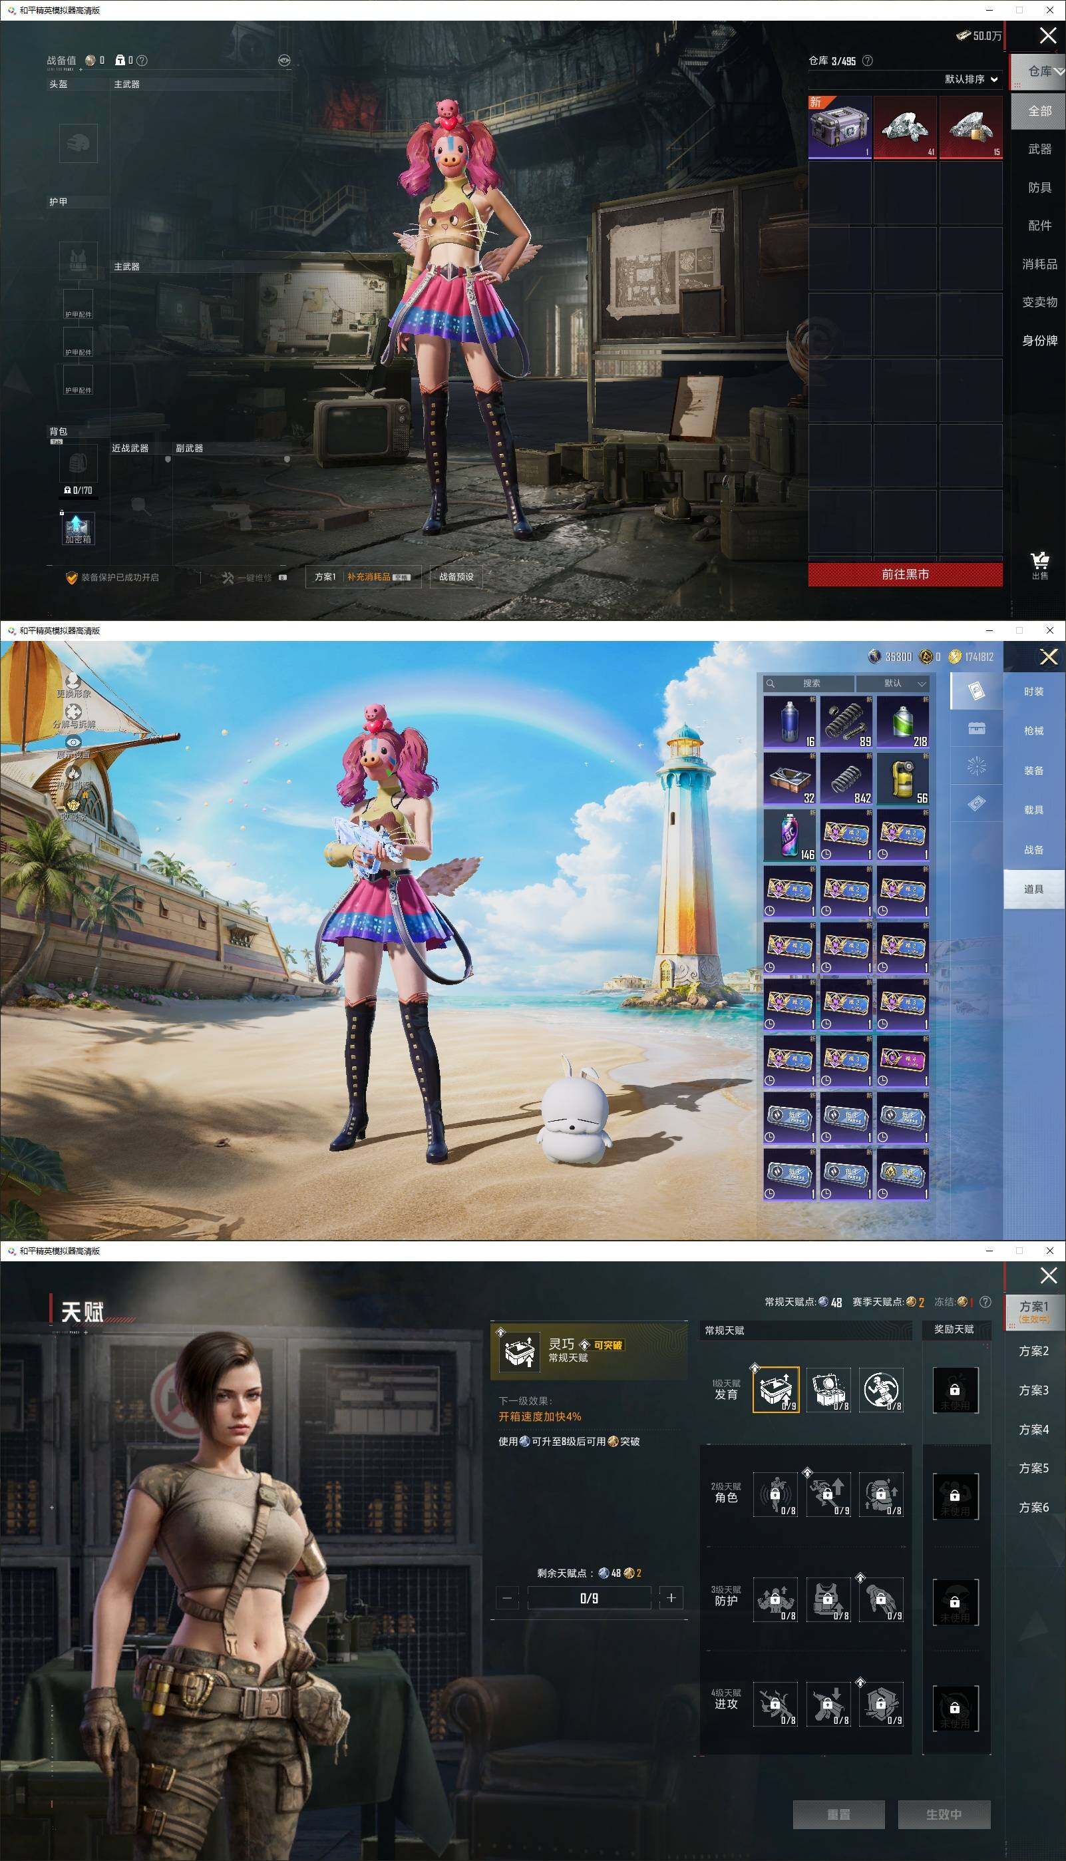Screen dimensions: 1066x1861
Task: Select the locked silver ore stack of 15
Action: point(970,126)
